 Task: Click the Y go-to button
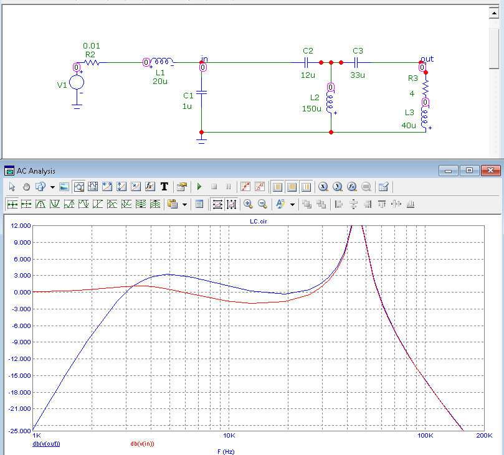pyautogui.click(x=337, y=187)
